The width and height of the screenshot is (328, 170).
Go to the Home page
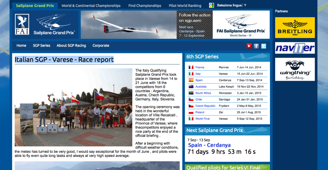(21, 46)
